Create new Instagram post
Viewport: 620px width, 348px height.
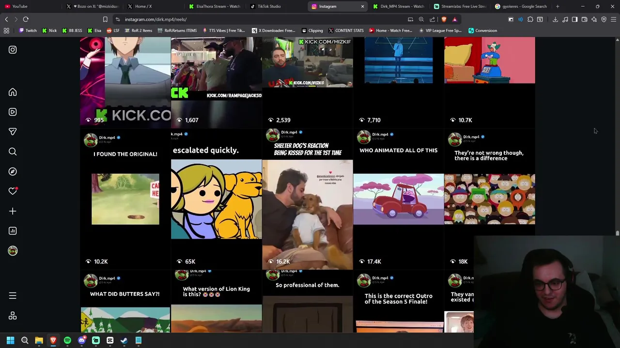click(13, 211)
